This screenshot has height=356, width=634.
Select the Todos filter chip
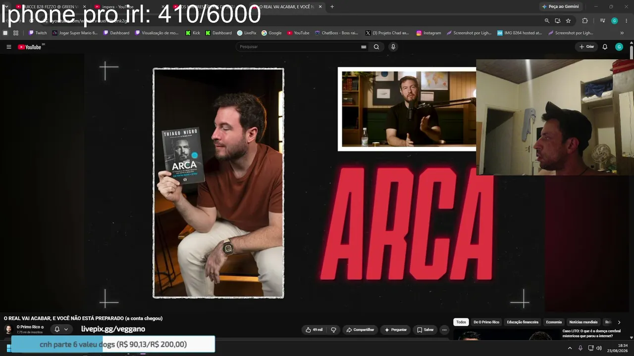(461, 322)
